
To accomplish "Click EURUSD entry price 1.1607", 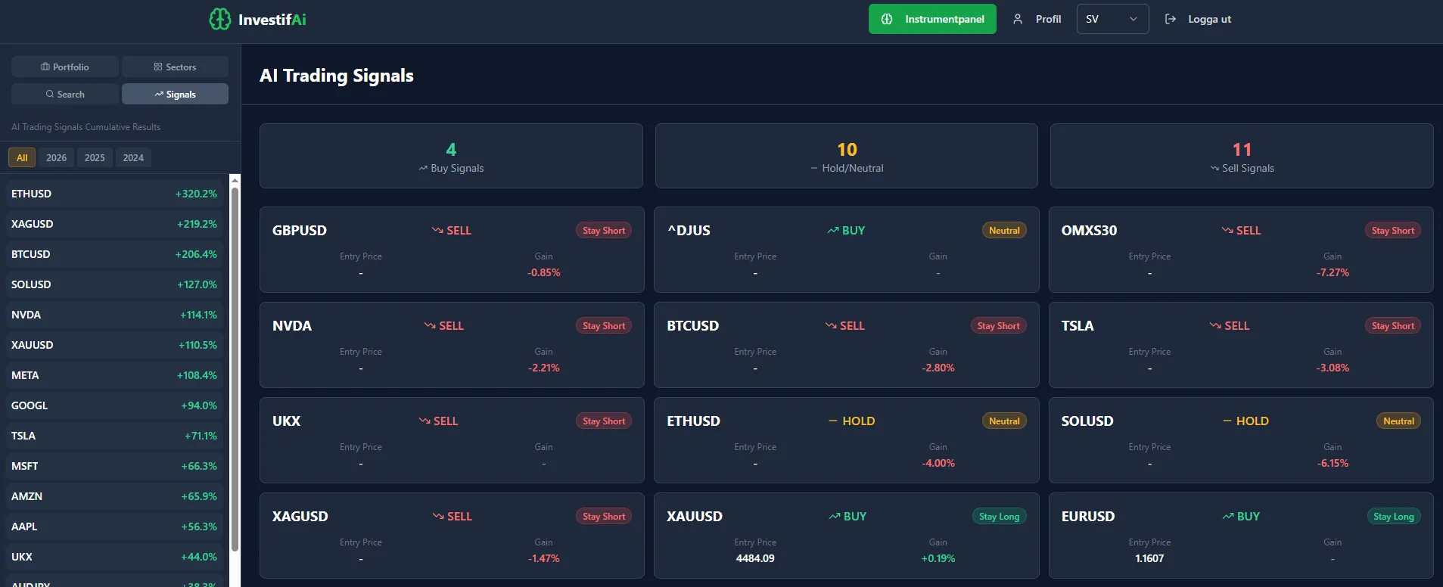I will point(1149,558).
